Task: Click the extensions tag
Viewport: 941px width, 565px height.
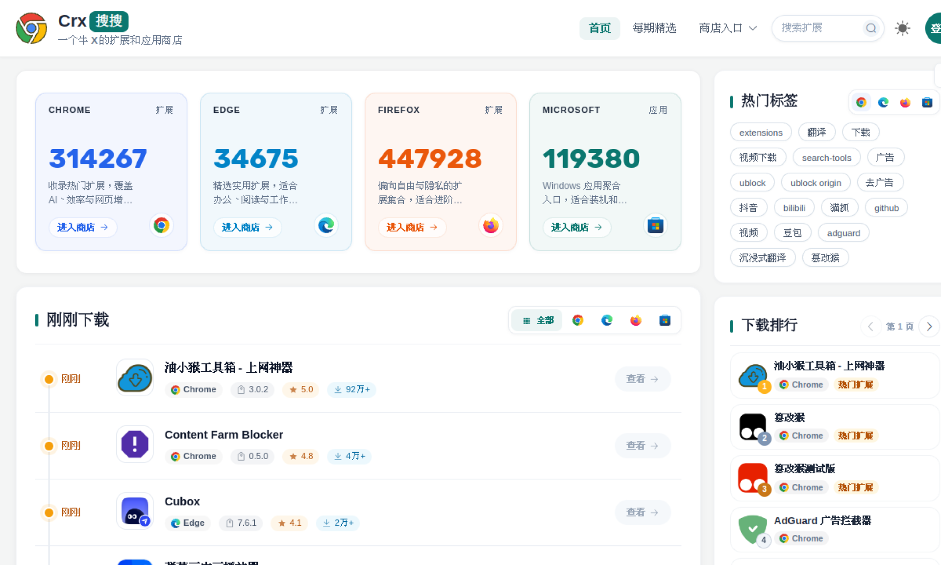Action: [761, 132]
